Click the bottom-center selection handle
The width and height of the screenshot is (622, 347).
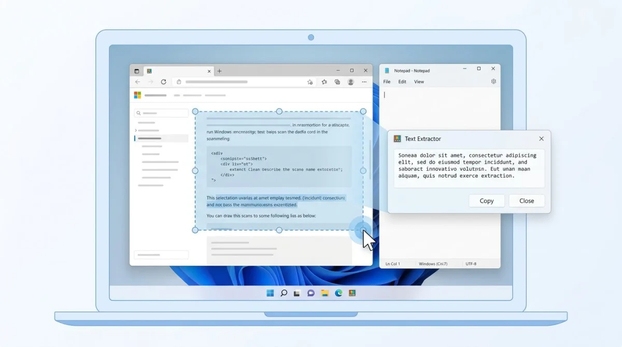click(x=279, y=230)
